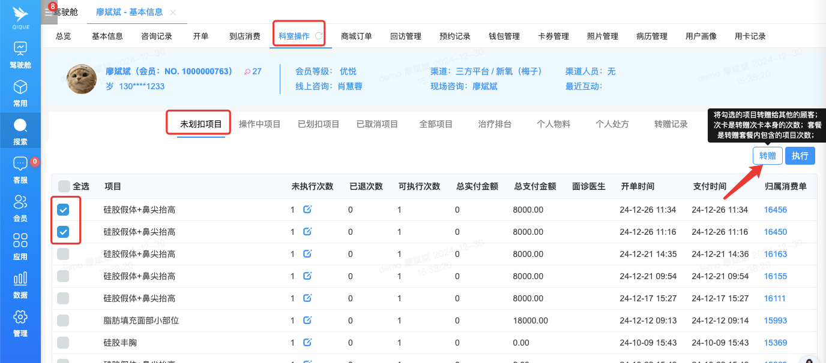Click edit icon in 脂肪填充面部小部位 row
The image size is (826, 363).
pos(307,320)
